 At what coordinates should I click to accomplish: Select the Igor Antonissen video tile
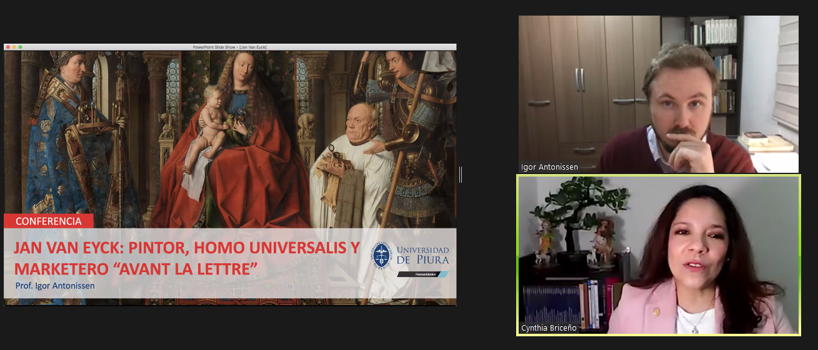pyautogui.click(x=658, y=94)
